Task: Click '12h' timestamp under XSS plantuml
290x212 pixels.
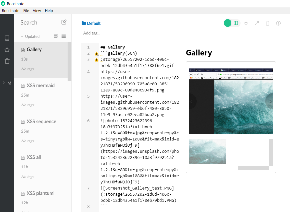Action: coord(24,203)
